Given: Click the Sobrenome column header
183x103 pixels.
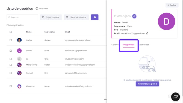Looking at the screenshot, I should coord(49,32).
